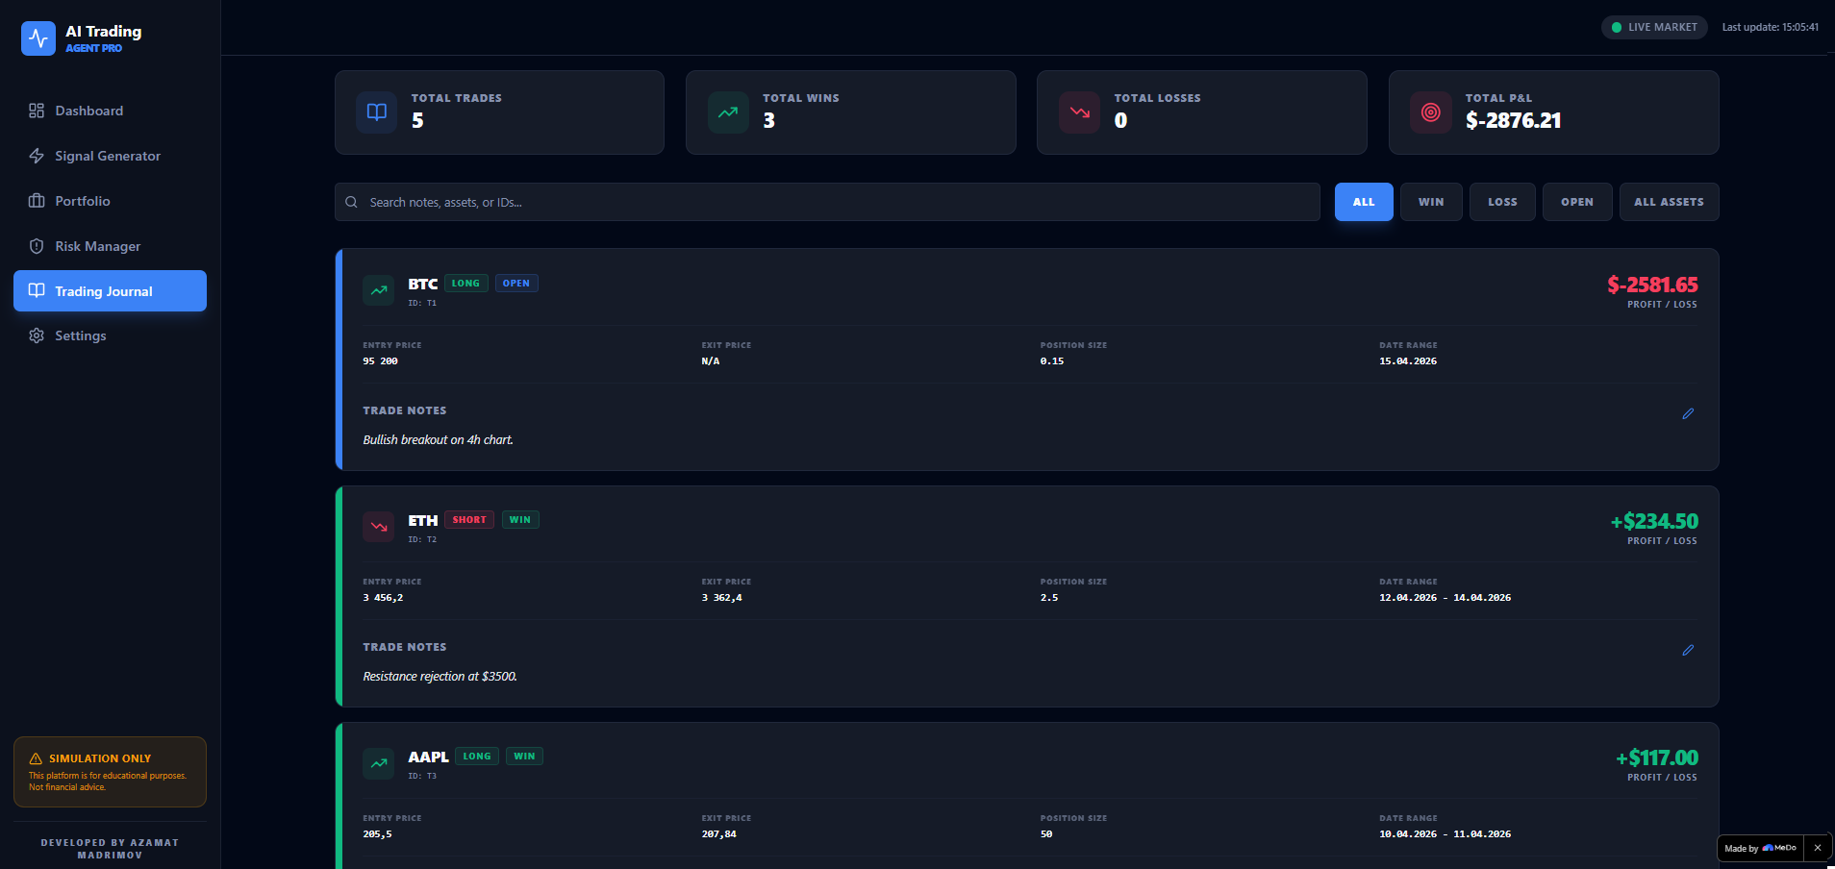Click the Simulation Only warning triangle icon
The width and height of the screenshot is (1835, 869).
[x=36, y=758]
